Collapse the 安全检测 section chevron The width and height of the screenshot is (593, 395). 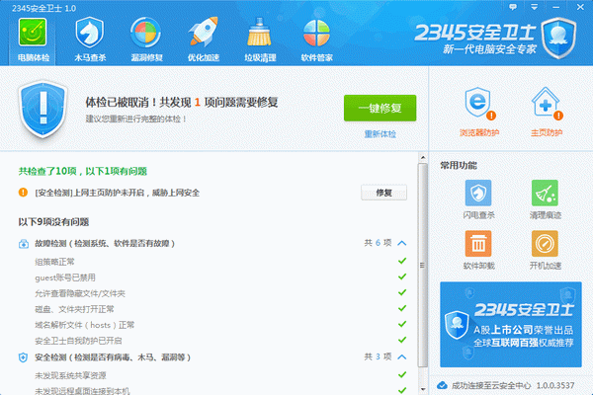point(402,356)
